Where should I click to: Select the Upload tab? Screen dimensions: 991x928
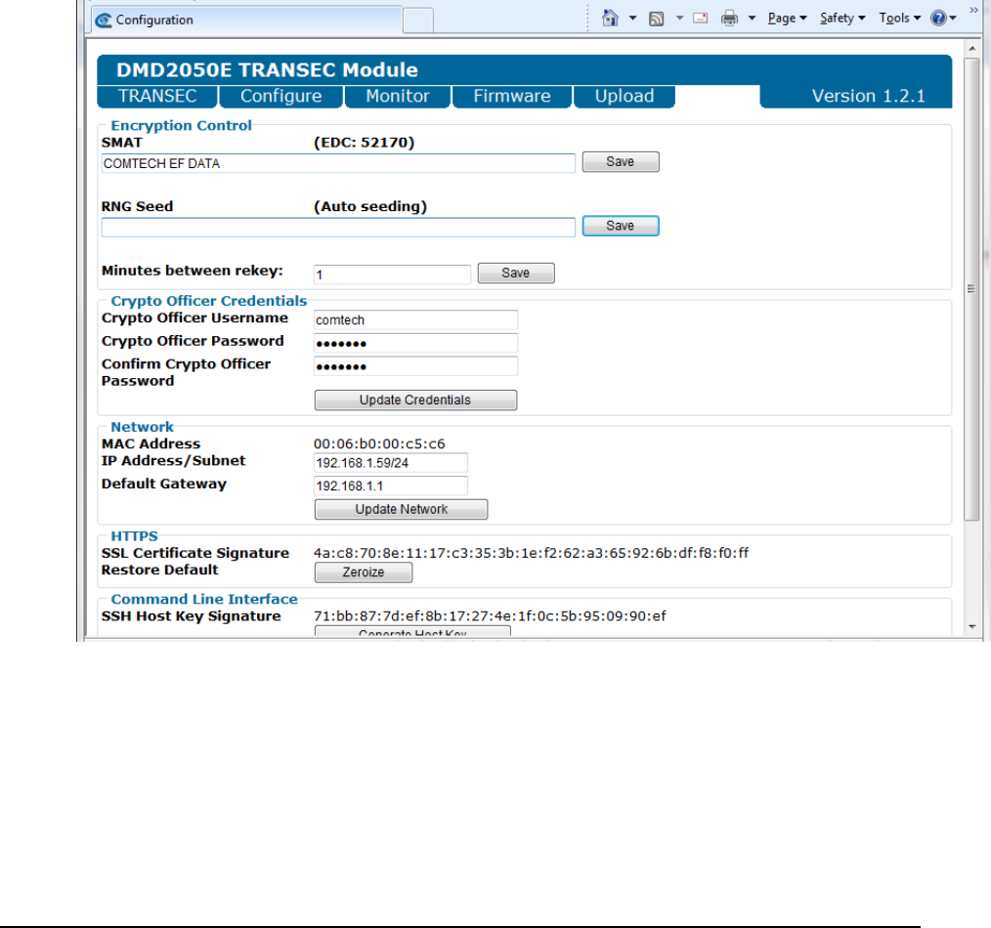(x=624, y=96)
